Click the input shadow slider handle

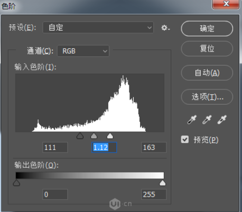coord(80,136)
